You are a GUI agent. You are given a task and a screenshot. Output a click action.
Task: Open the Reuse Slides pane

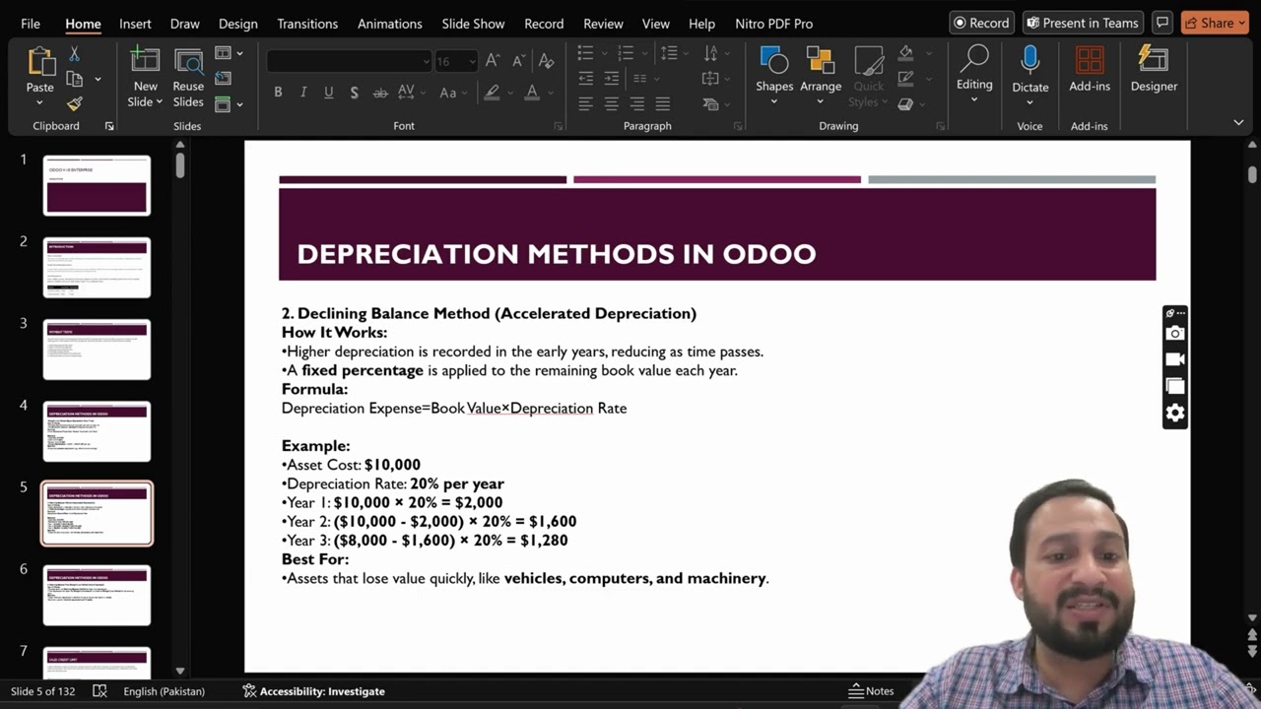pos(188,79)
